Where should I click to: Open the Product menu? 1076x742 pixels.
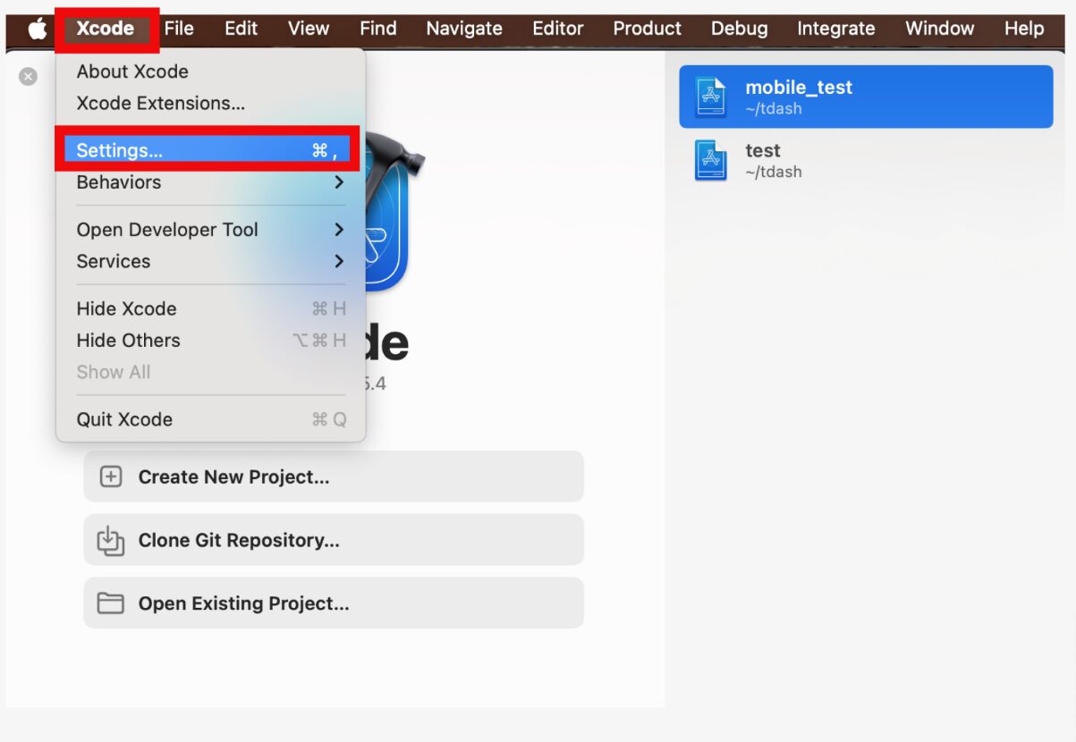click(647, 29)
